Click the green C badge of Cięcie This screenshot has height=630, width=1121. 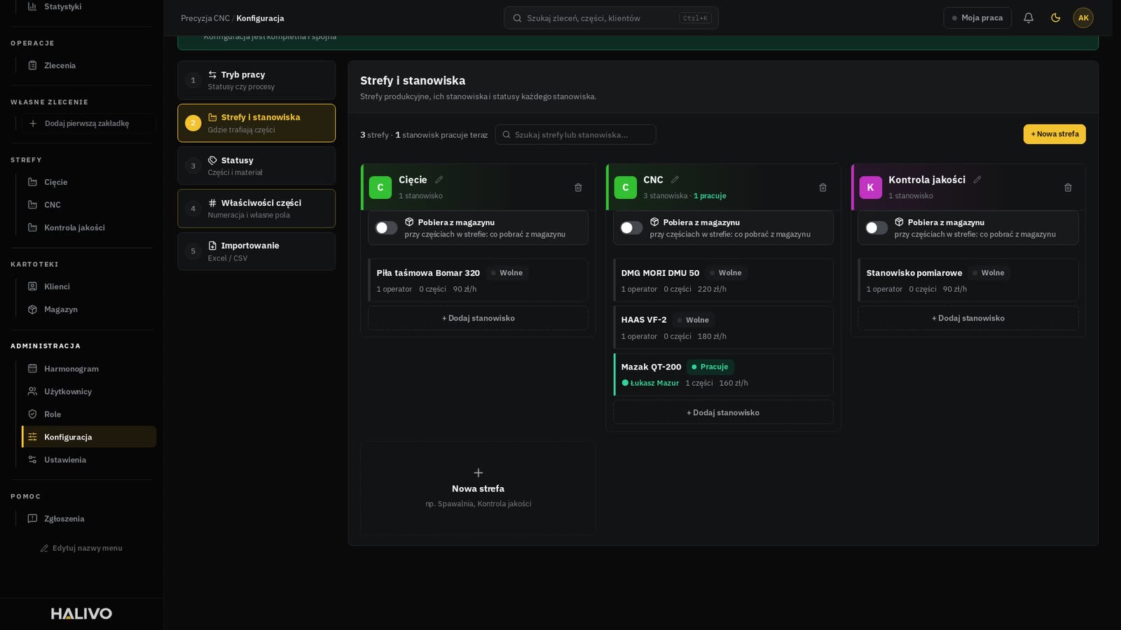pos(380,188)
